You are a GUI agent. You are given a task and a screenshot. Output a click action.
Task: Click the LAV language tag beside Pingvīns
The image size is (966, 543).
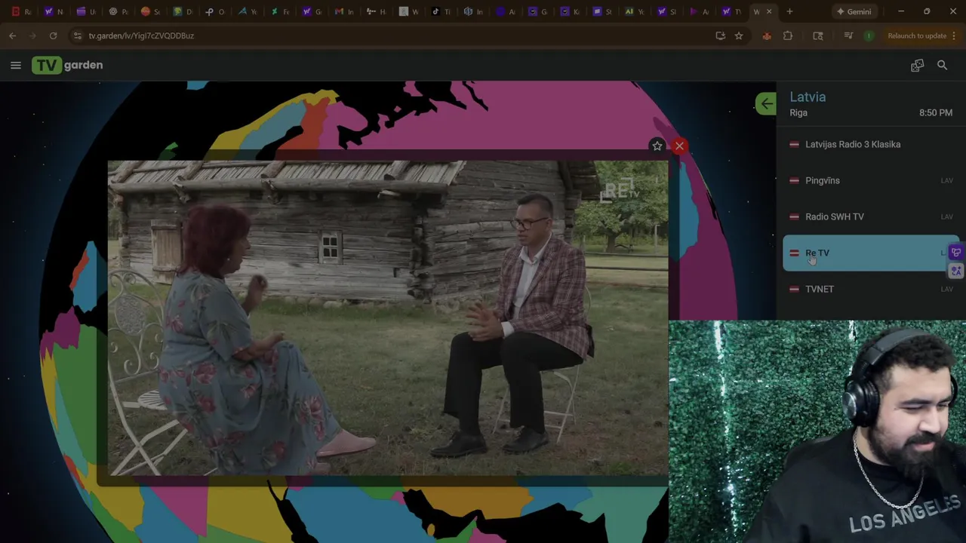[x=946, y=181]
